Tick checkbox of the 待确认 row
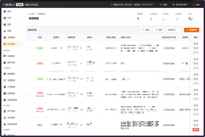The image size is (205, 137). [x=30, y=125]
